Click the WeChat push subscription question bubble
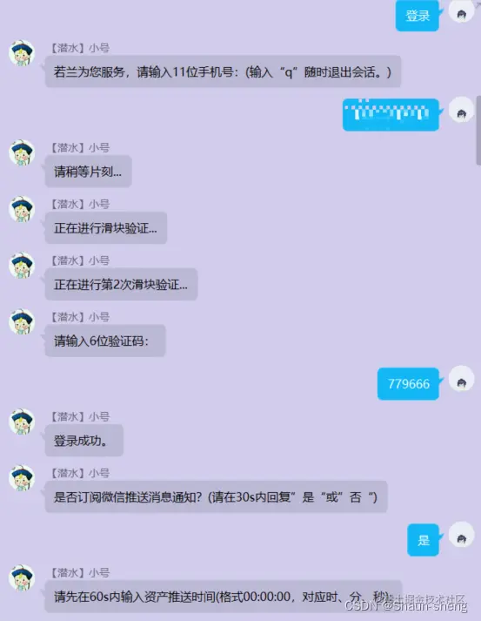 217,496
